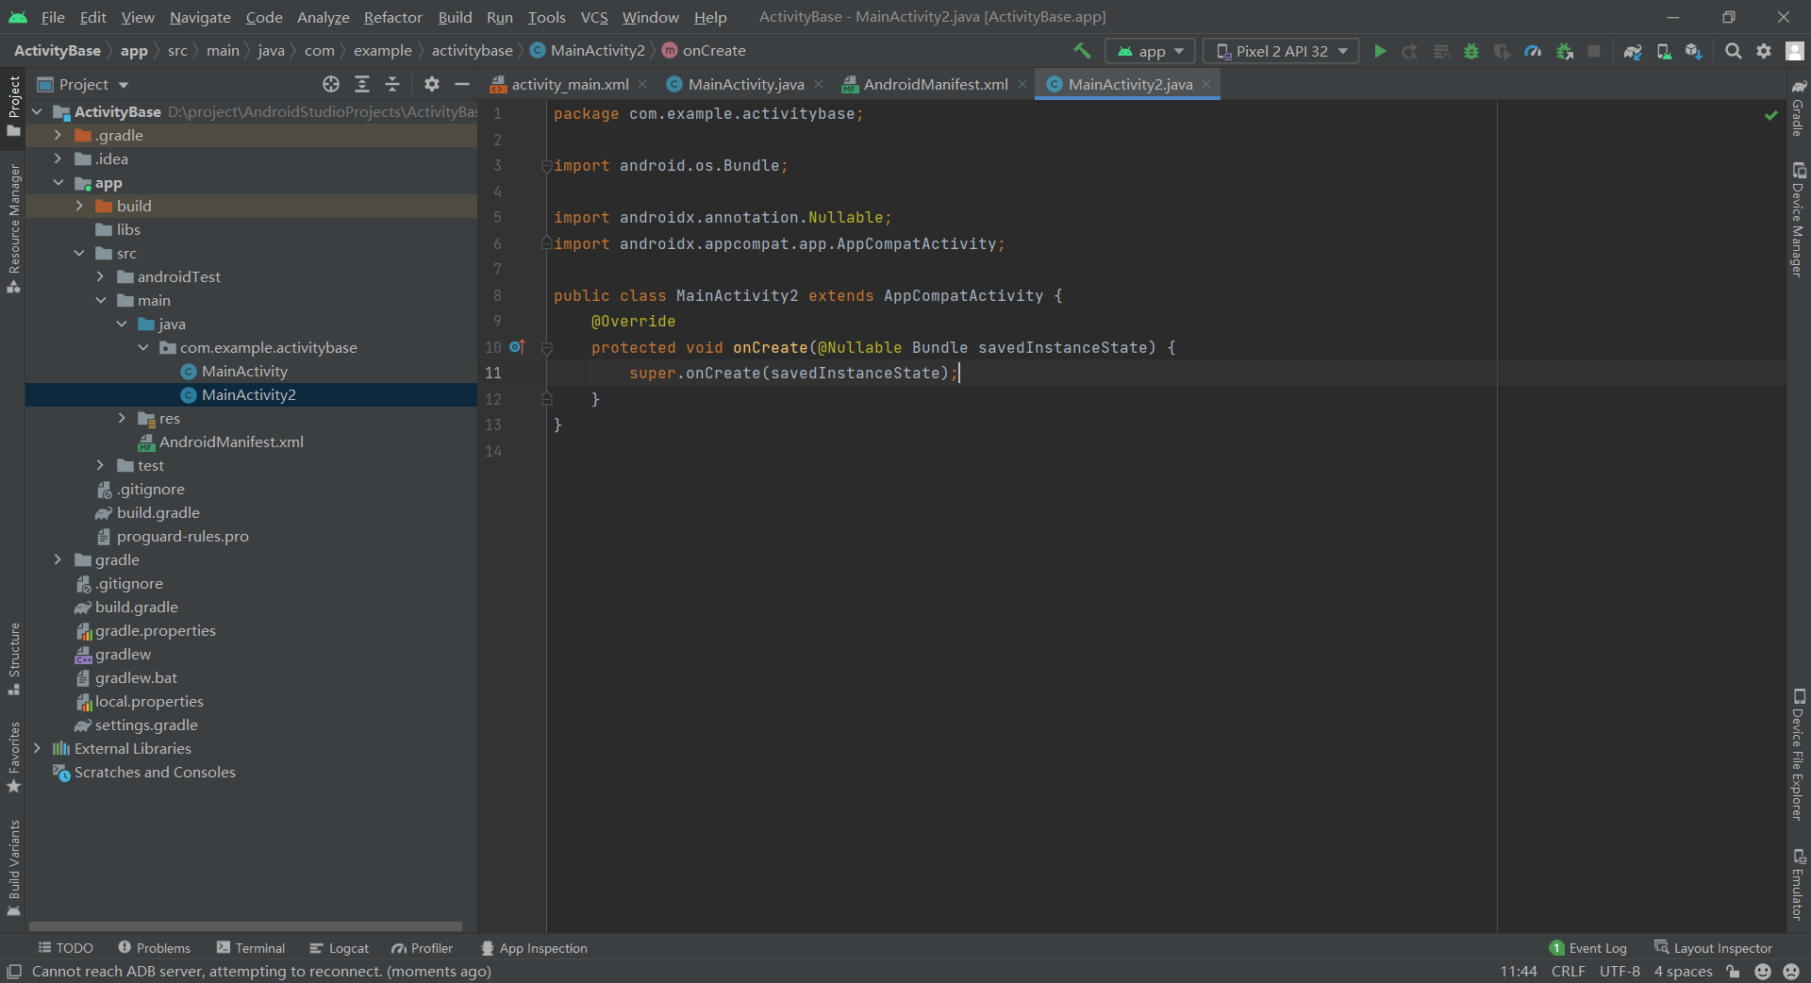Toggle the Emulator side panel

[1799, 884]
